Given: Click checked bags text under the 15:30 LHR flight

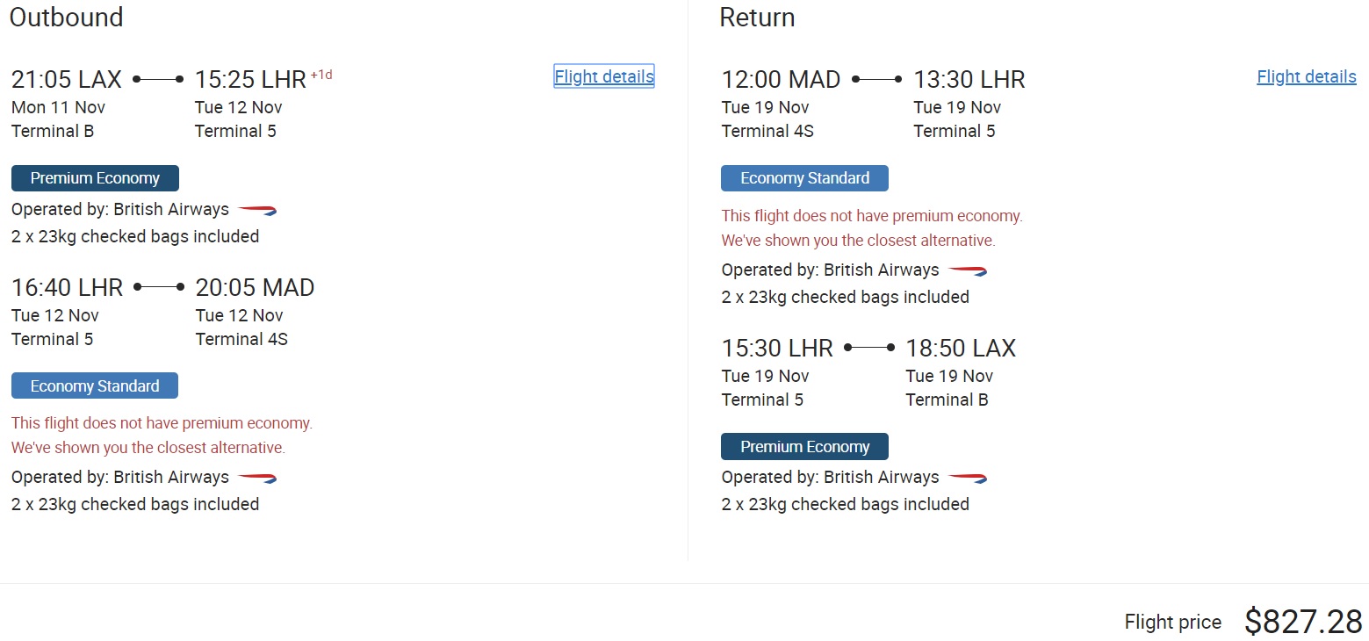Looking at the screenshot, I should (x=845, y=504).
